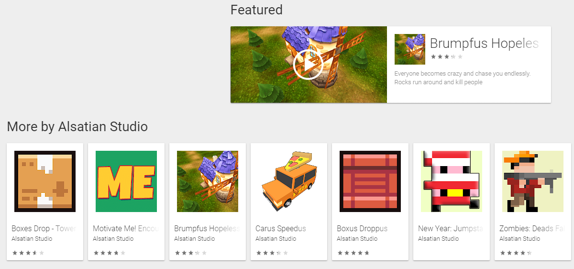Open the Zombies: Deads soldier icon
Screen dimensions: 574x269
533,181
